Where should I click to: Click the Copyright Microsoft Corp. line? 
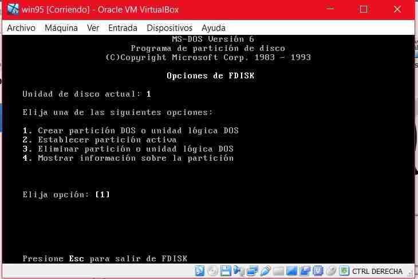coord(208,57)
